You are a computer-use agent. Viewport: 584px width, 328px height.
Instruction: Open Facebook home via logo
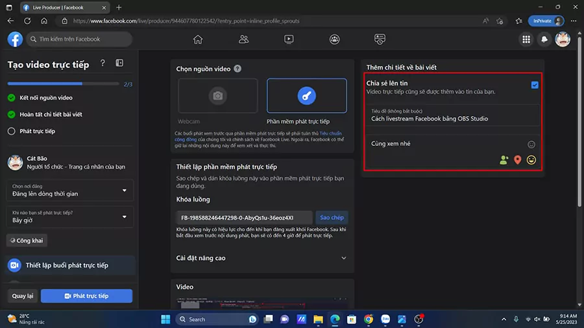(x=16, y=39)
